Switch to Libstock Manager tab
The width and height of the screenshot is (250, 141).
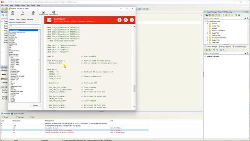[239, 47]
